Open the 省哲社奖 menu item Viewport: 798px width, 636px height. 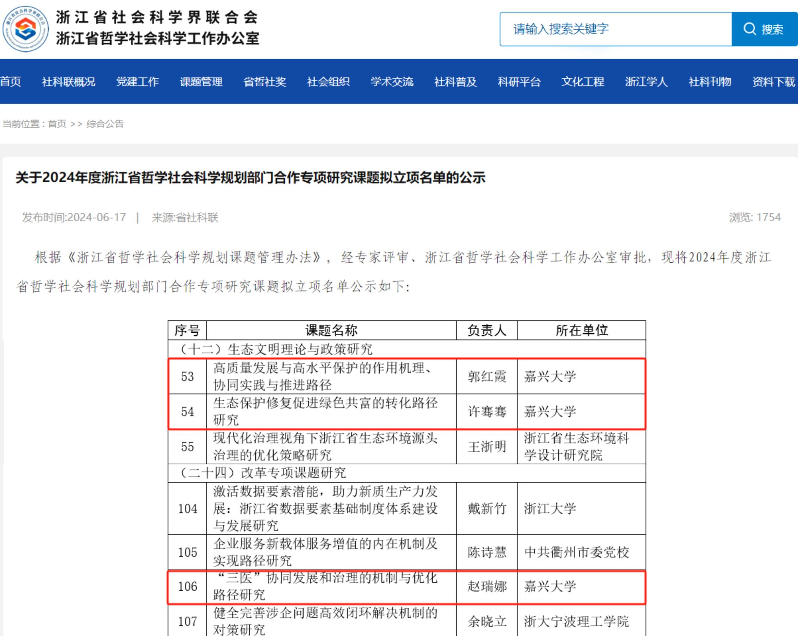click(265, 82)
